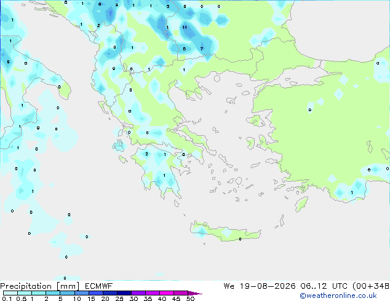
Task: Click the 15 to 20 mm blue swatch
Action: (x=96, y=293)
